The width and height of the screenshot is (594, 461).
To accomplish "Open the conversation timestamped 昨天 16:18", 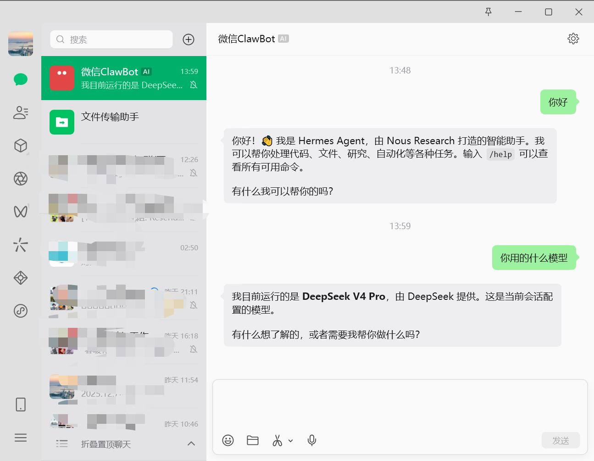I will [124, 343].
